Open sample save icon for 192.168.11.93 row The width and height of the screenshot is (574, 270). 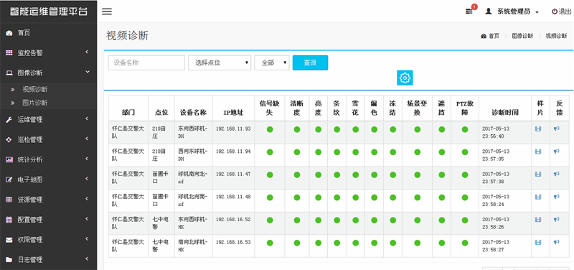tap(537, 129)
